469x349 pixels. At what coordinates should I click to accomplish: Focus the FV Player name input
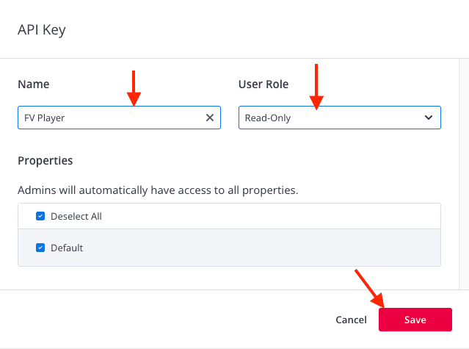[119, 118]
